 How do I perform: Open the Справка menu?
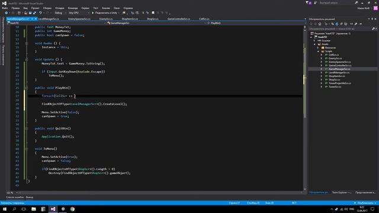[x=128, y=8]
